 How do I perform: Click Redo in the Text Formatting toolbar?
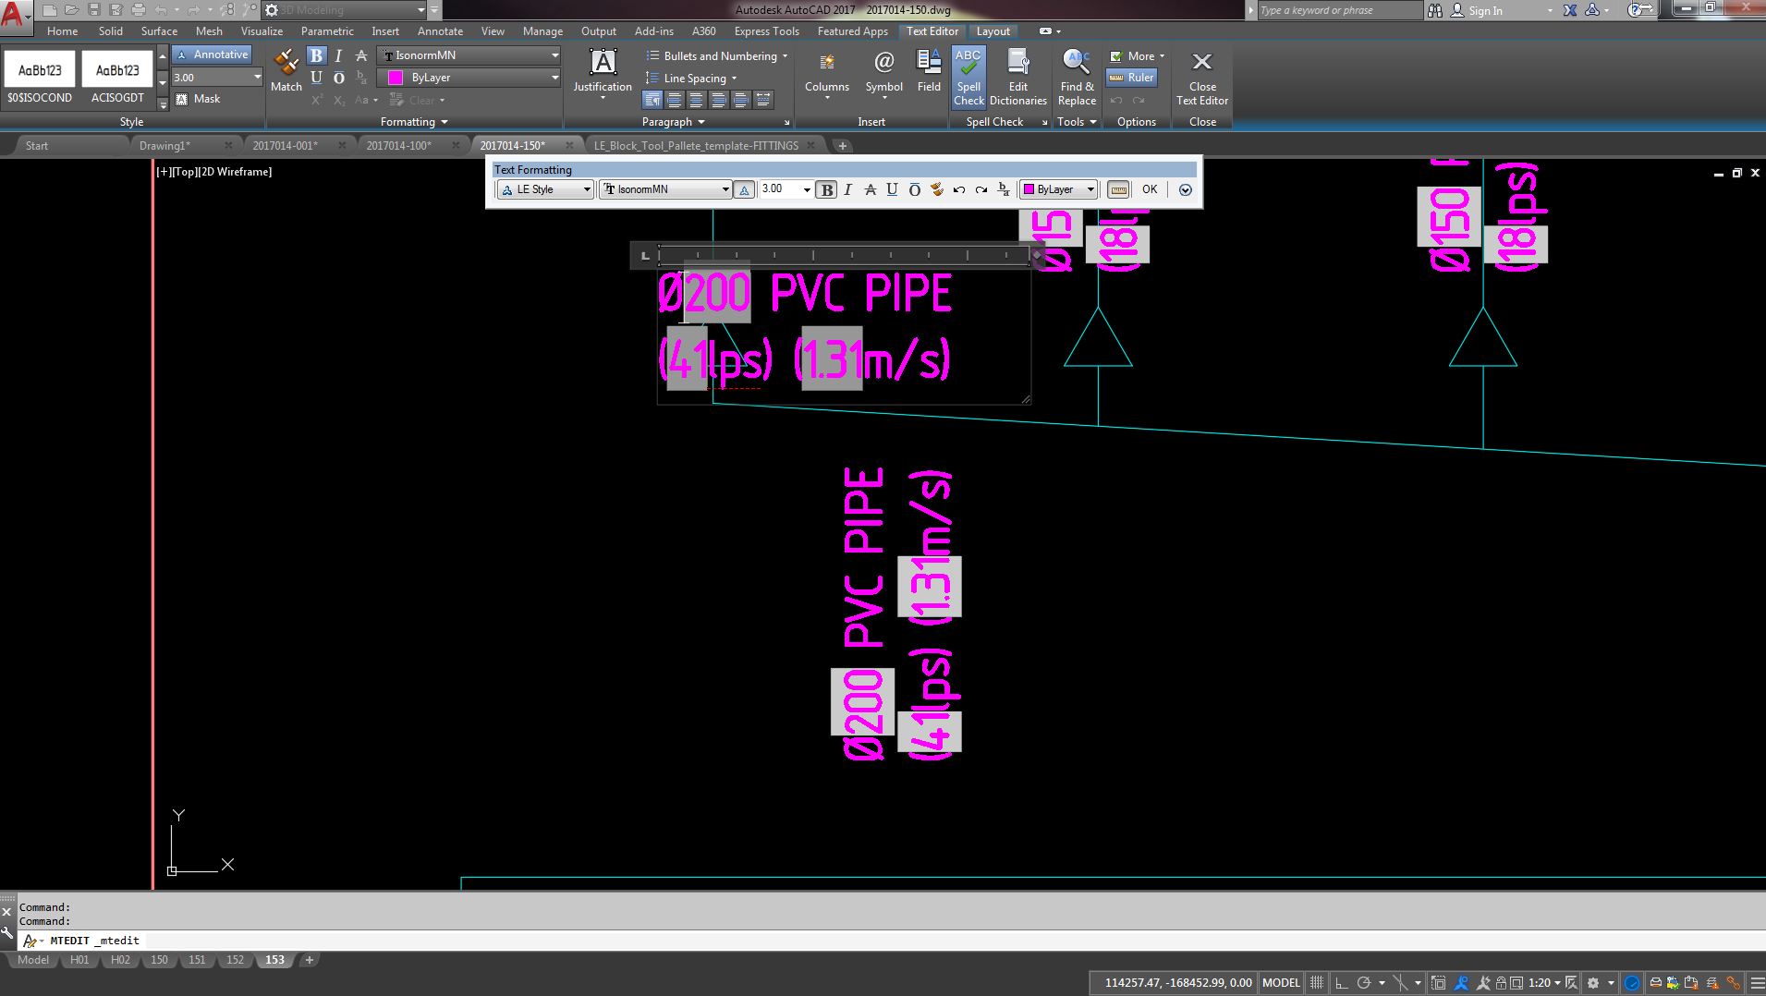coord(980,189)
